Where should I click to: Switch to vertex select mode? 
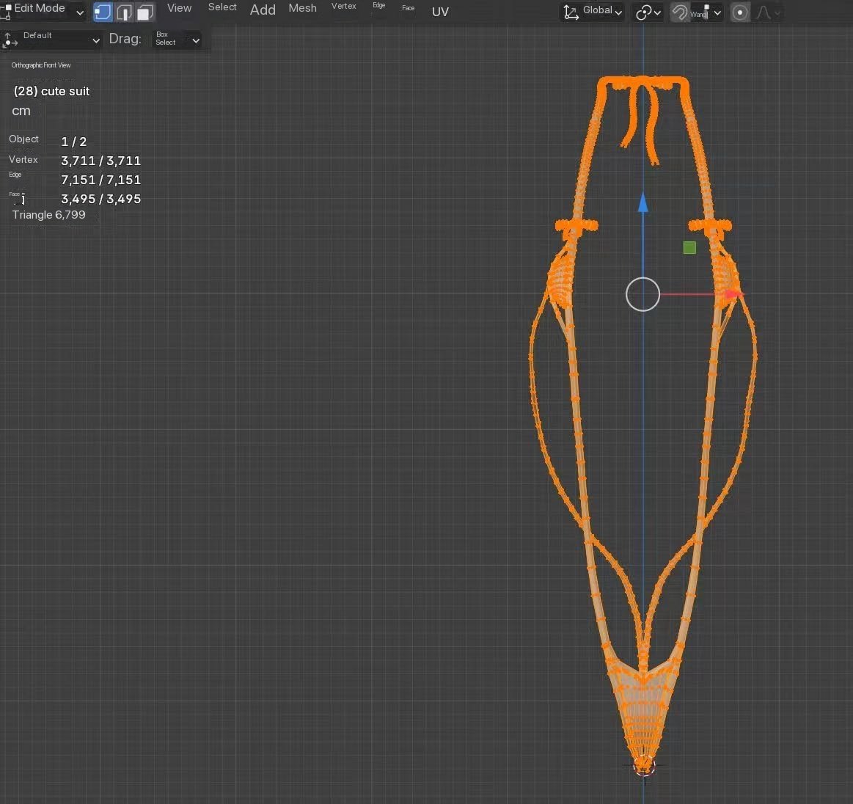103,12
